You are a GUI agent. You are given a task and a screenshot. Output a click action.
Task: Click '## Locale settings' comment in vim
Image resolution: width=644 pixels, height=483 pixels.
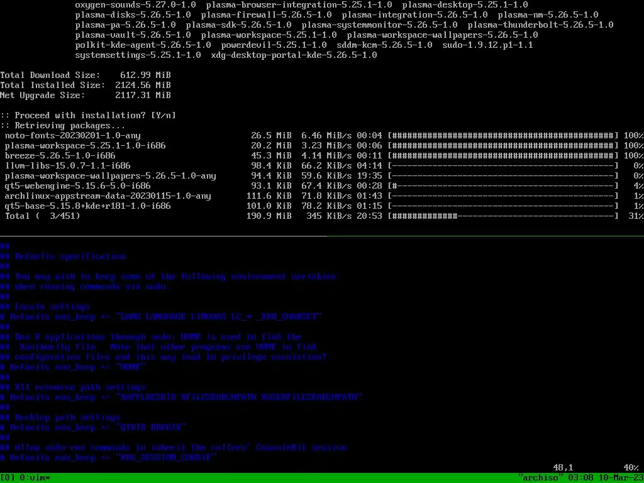click(x=45, y=306)
